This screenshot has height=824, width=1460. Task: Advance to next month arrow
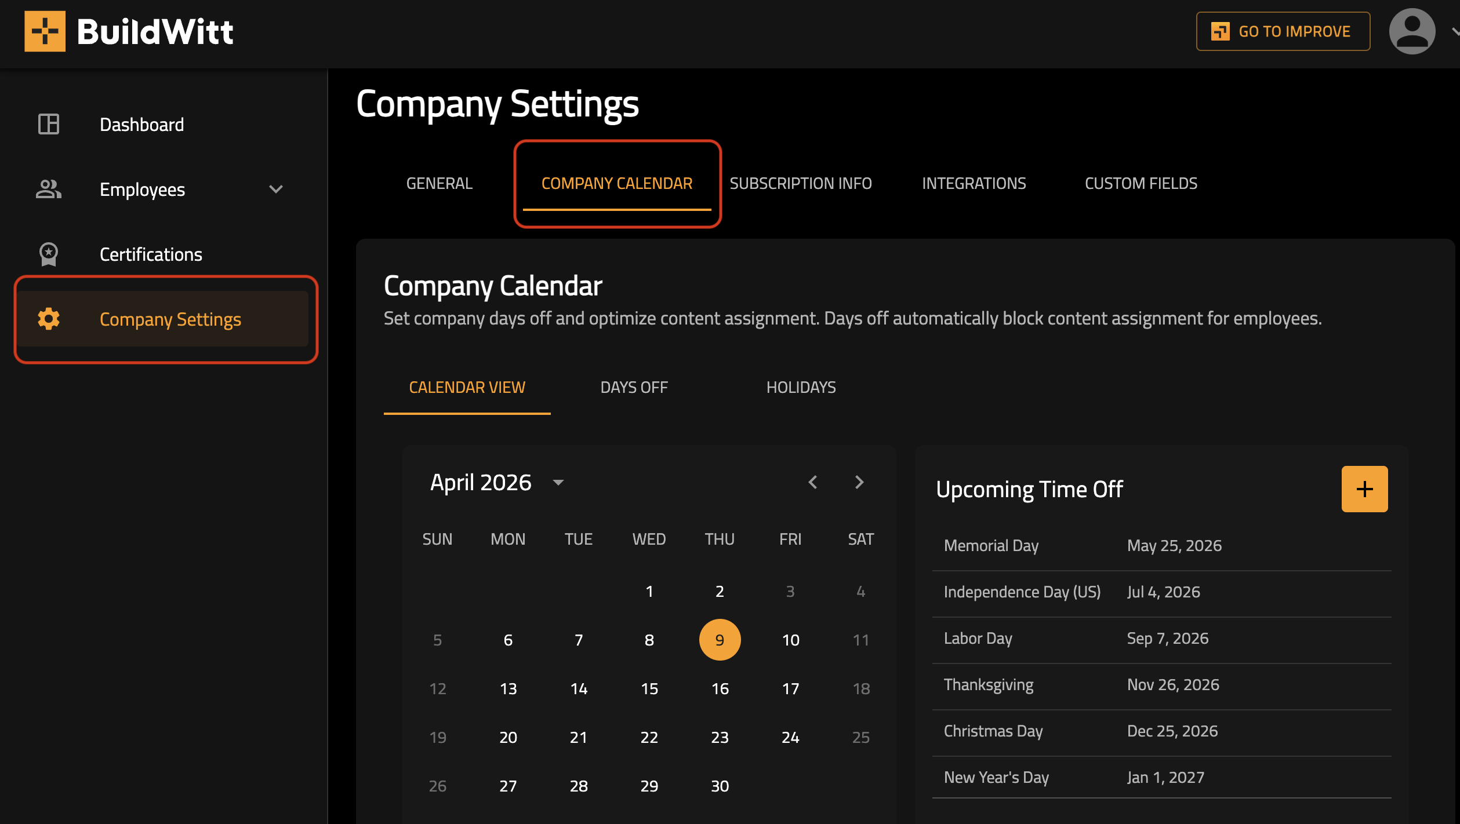click(859, 482)
